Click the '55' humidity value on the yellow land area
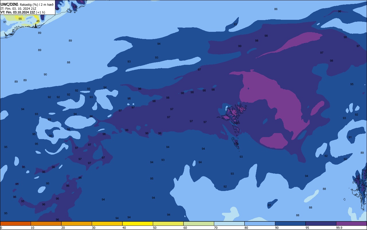This screenshot has height=230, width=367. tap(20, 19)
